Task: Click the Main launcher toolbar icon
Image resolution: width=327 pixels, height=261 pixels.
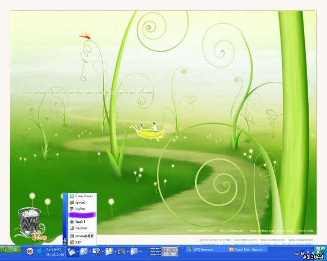Action: coord(72,251)
